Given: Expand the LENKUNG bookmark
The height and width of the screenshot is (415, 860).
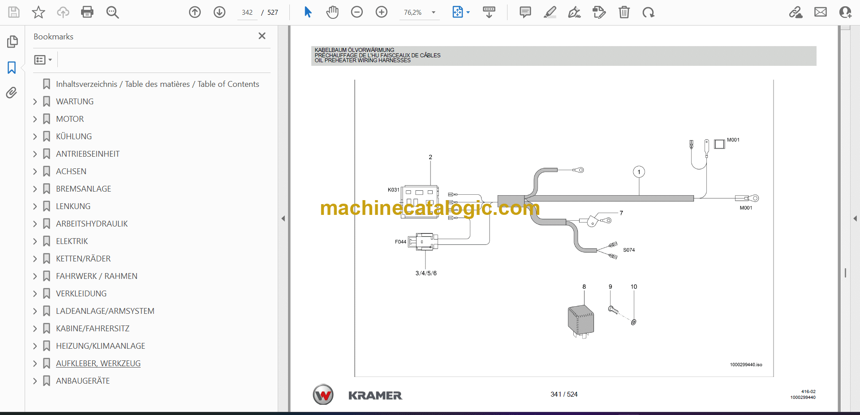Looking at the screenshot, I should (35, 206).
